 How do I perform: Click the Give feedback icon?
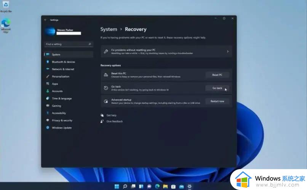(x=102, y=121)
